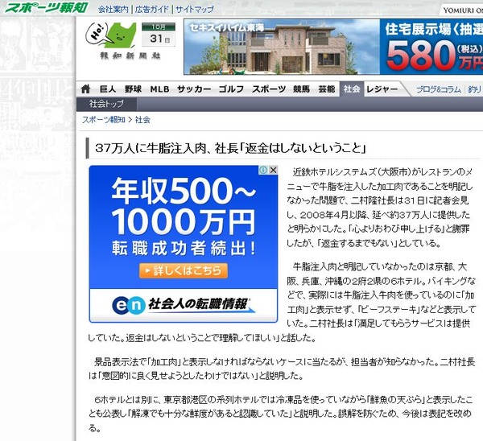This screenshot has width=483, height=441.
Task: Open the 競馬 navigation tab
Action: click(301, 89)
